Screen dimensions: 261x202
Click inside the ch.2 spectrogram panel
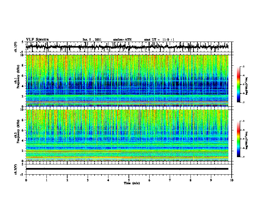127,135
